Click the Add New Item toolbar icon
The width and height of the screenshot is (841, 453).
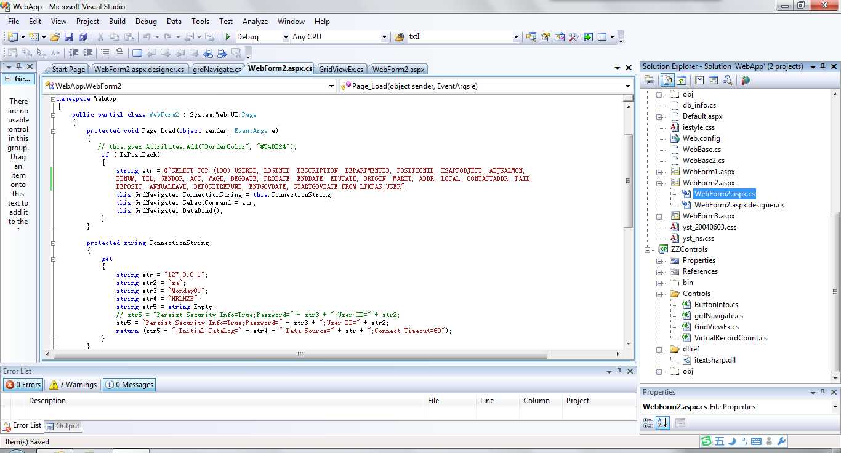tap(33, 37)
